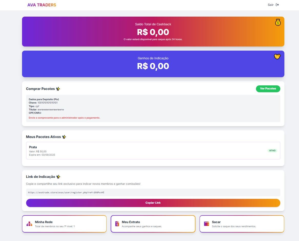Click the Sacar wallet icon
This screenshot has width=299, height=241.
[207, 224]
